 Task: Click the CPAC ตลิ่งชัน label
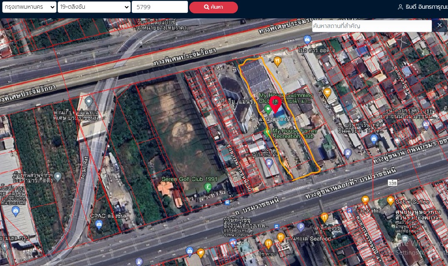[x=108, y=216]
